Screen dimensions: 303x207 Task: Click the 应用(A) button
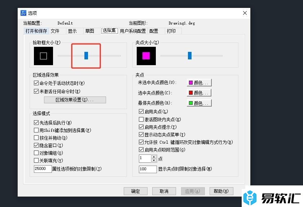[x=193, y=191]
